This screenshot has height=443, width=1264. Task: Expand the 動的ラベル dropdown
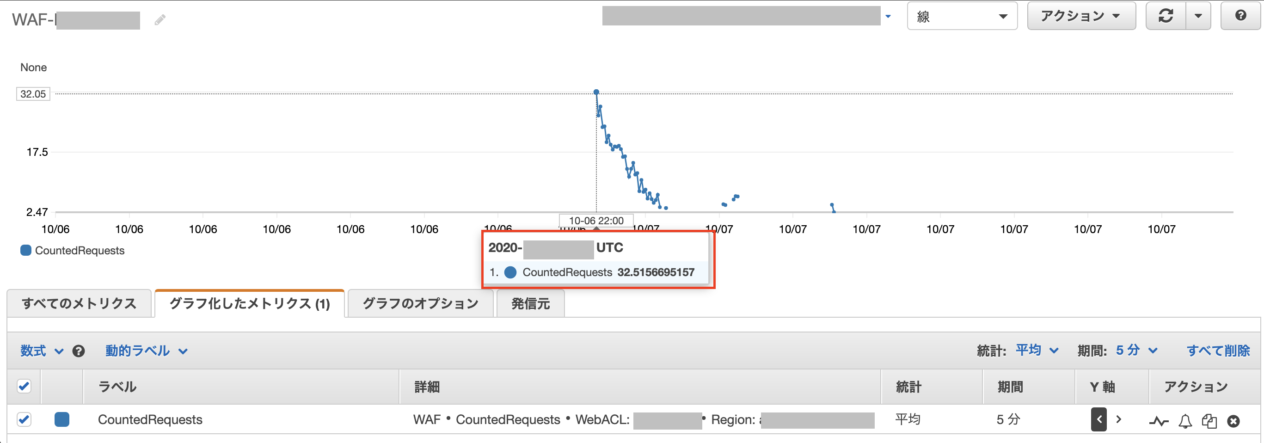click(x=147, y=351)
